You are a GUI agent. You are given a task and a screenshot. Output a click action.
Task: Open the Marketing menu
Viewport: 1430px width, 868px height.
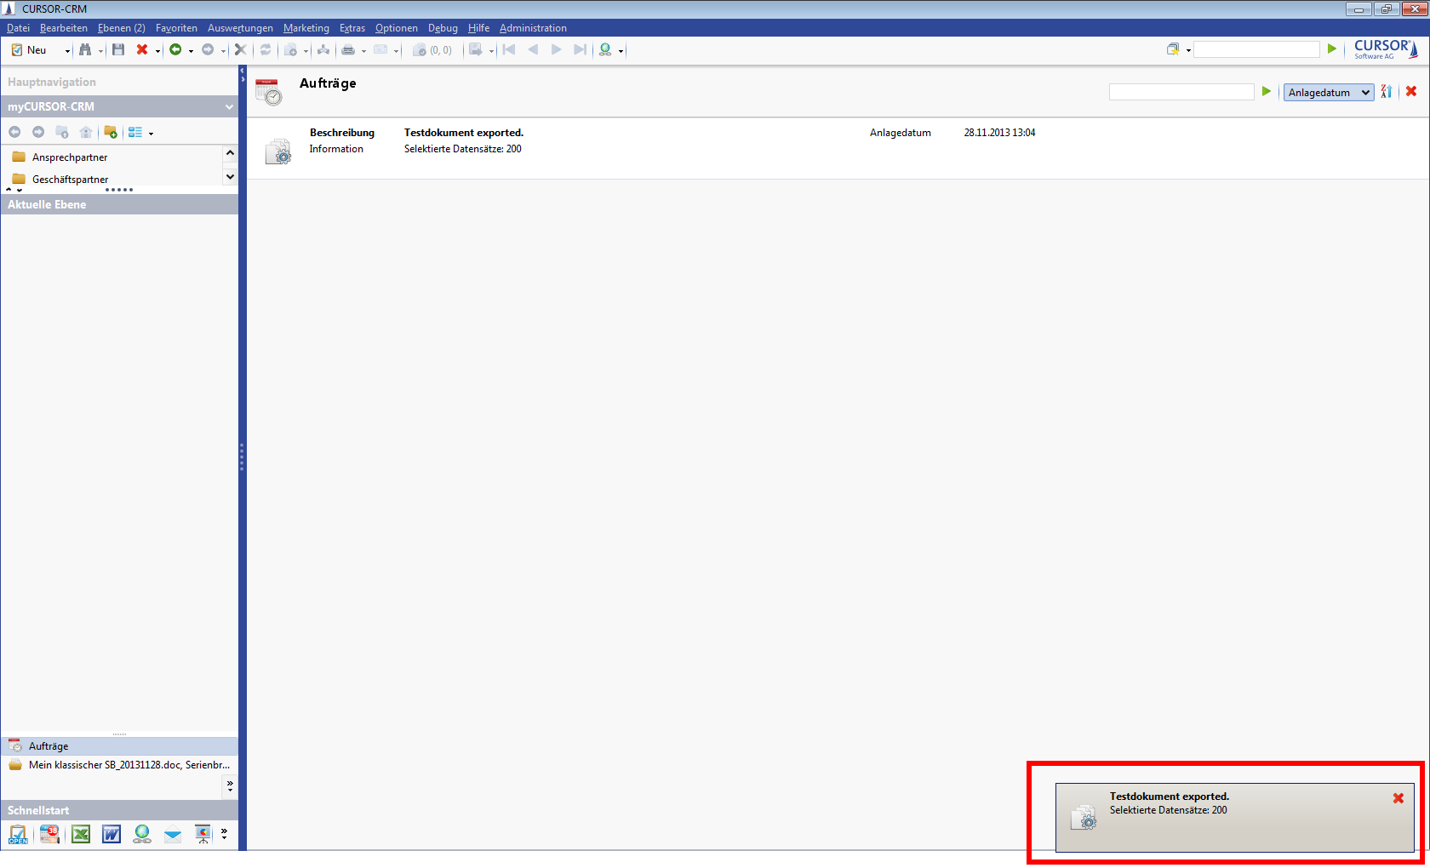click(x=306, y=28)
